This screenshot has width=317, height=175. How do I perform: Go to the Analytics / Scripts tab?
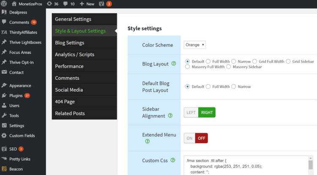point(74,55)
